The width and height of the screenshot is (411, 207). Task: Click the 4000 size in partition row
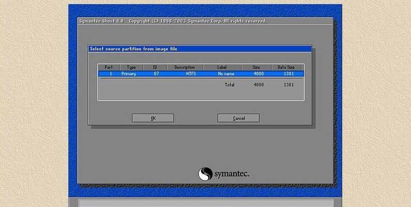pos(258,73)
